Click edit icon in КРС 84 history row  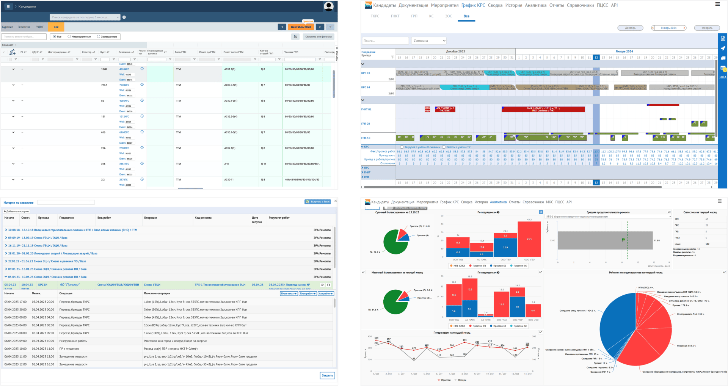[x=323, y=285]
